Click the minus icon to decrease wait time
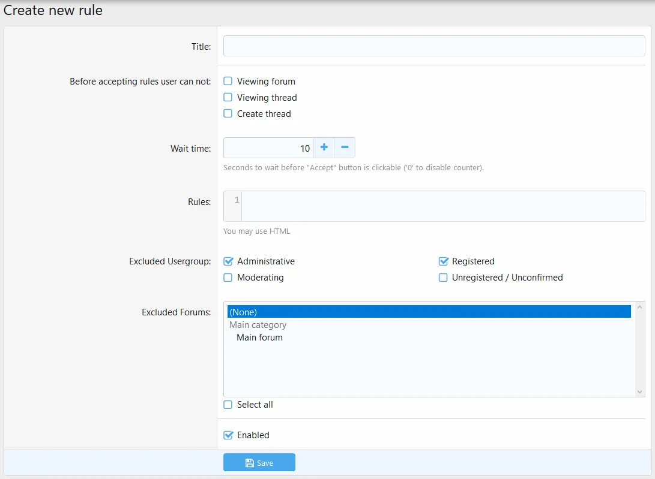 point(344,147)
